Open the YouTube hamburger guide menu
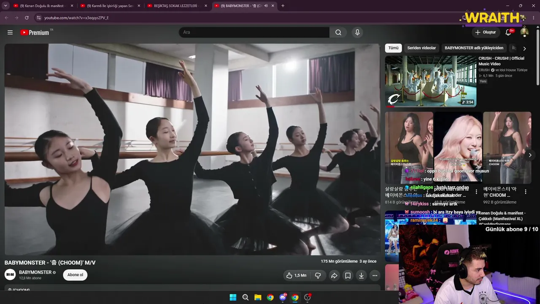Screen dimensions: 540x304 point(10,33)
